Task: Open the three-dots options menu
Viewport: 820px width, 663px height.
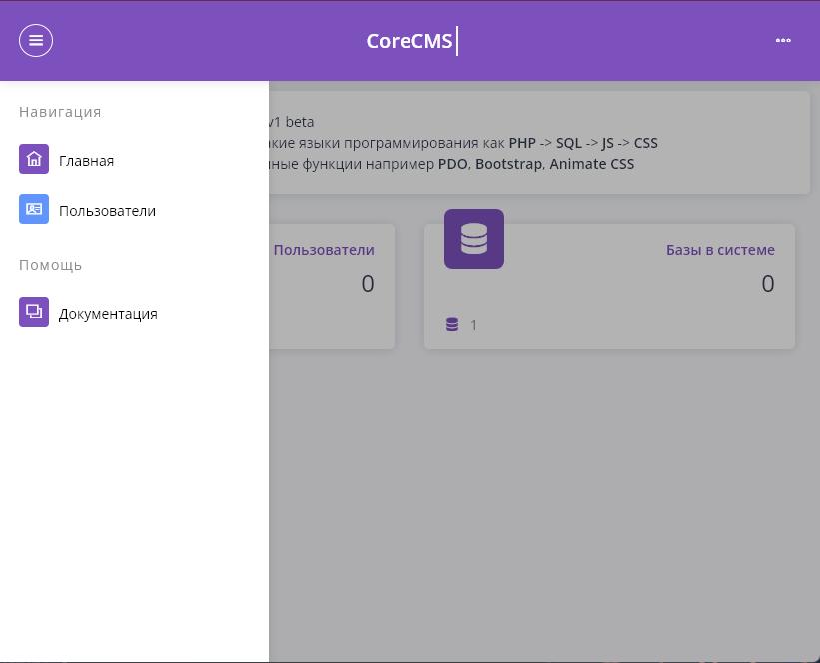Action: point(783,40)
